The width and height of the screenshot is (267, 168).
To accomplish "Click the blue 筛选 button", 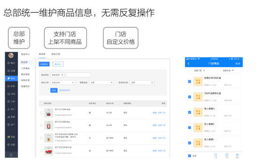I will coord(54,90).
